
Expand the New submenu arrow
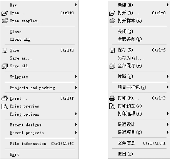pyautogui.click(x=76, y=5)
